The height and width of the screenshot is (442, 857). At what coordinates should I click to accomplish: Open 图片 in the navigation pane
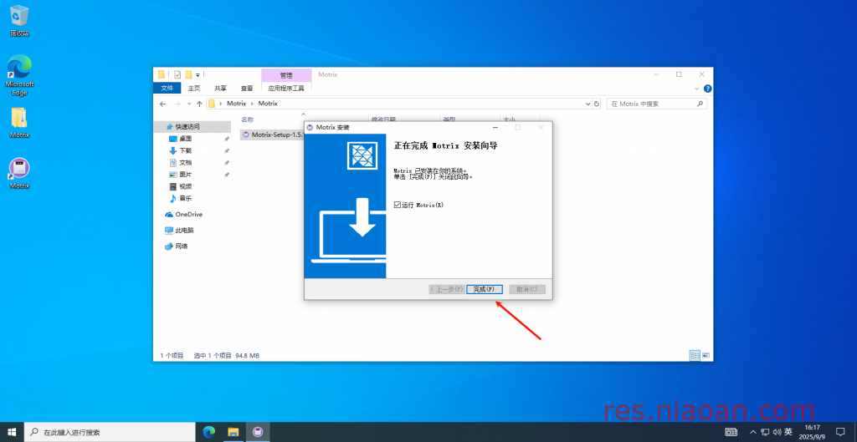(185, 175)
